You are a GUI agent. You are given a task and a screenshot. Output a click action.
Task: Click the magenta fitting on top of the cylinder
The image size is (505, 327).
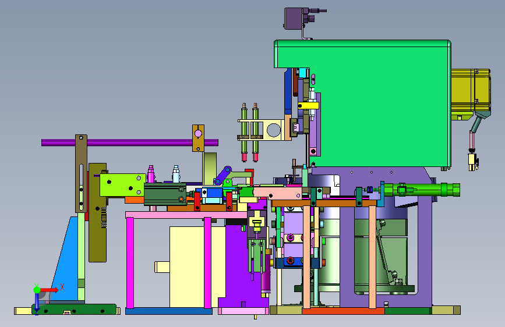pyautogui.click(x=151, y=174)
